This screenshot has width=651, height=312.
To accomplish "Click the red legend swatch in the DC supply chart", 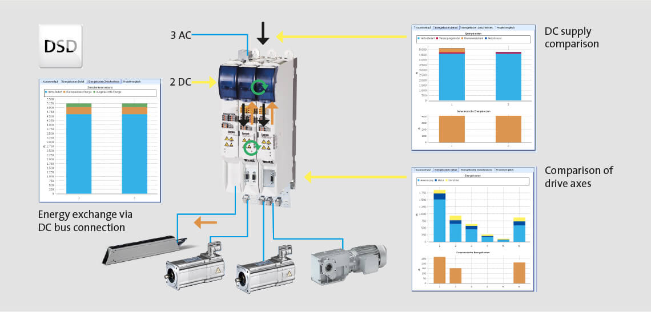I will click(437, 38).
